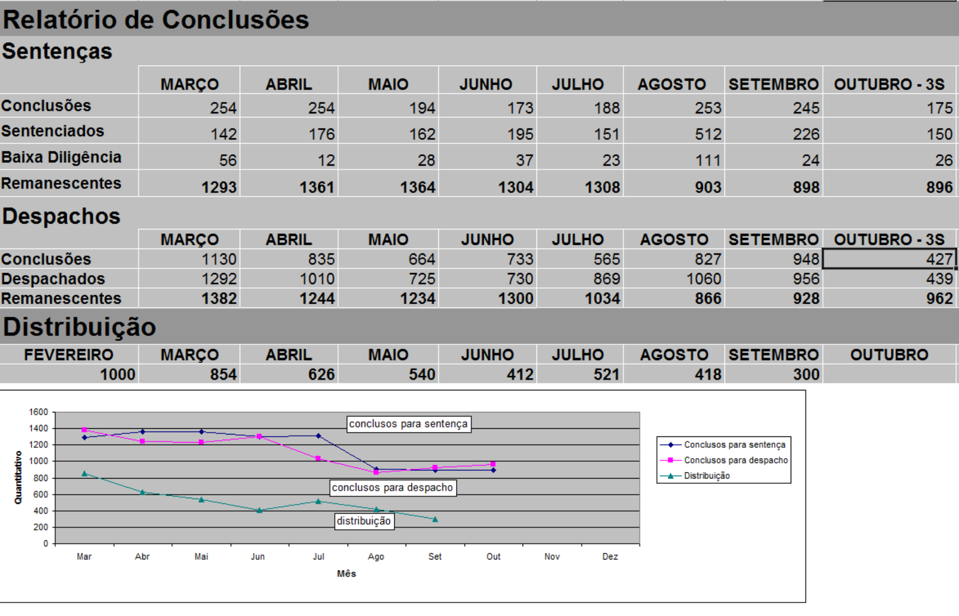Select the 'distribuição' chart text box

tap(364, 521)
